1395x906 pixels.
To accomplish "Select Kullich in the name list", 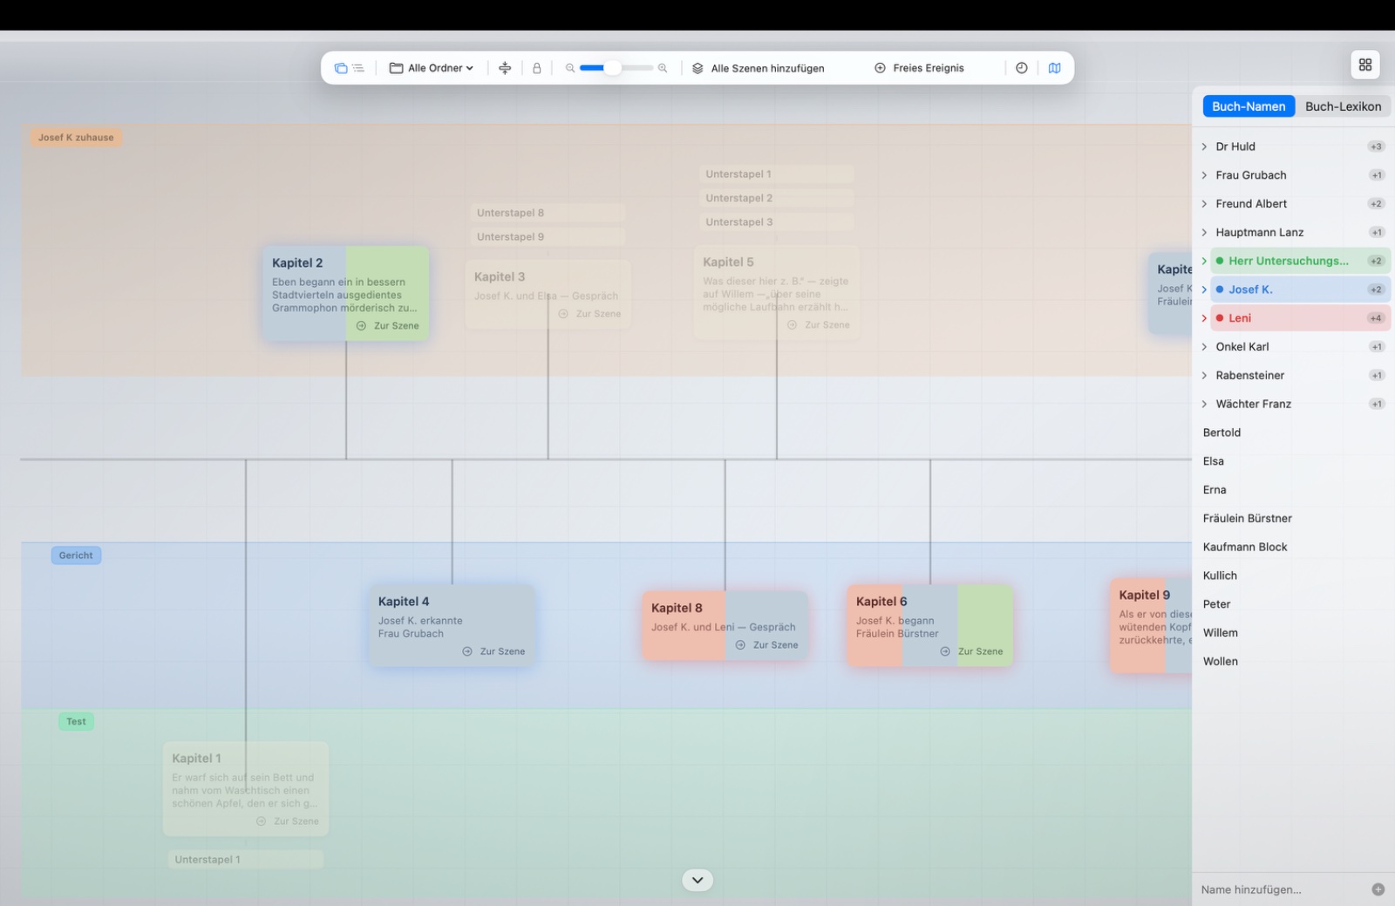I will point(1220,576).
